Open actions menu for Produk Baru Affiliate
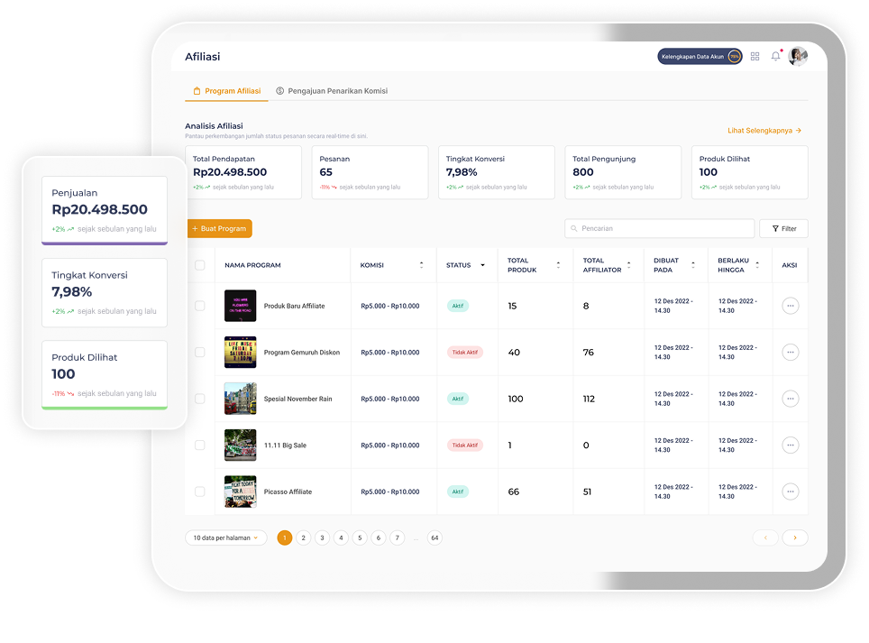Viewport: 869px width, 643px height. (791, 306)
